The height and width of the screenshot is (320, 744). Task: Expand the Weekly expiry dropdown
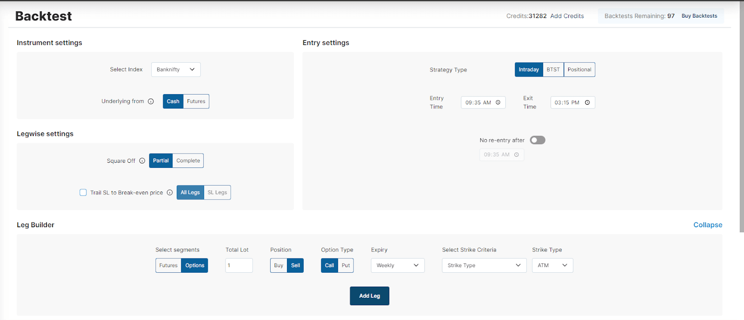coord(398,265)
